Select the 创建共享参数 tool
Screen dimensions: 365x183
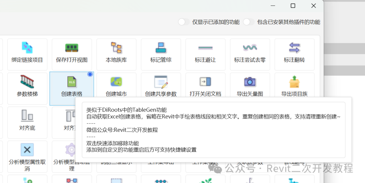161,85
